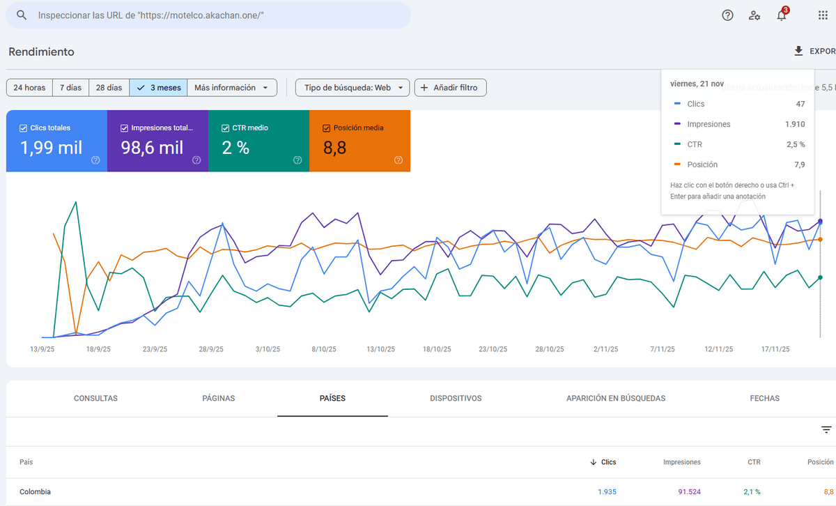Image resolution: width=836 pixels, height=506 pixels.
Task: Expand the Más información dropdown
Action: 232,88
